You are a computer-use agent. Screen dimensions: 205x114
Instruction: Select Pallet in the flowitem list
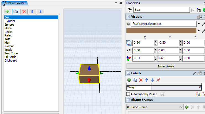(x=8, y=35)
